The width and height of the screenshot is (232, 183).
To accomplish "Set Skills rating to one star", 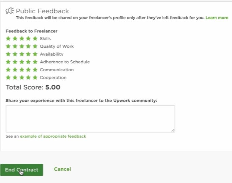I will coord(8,39).
